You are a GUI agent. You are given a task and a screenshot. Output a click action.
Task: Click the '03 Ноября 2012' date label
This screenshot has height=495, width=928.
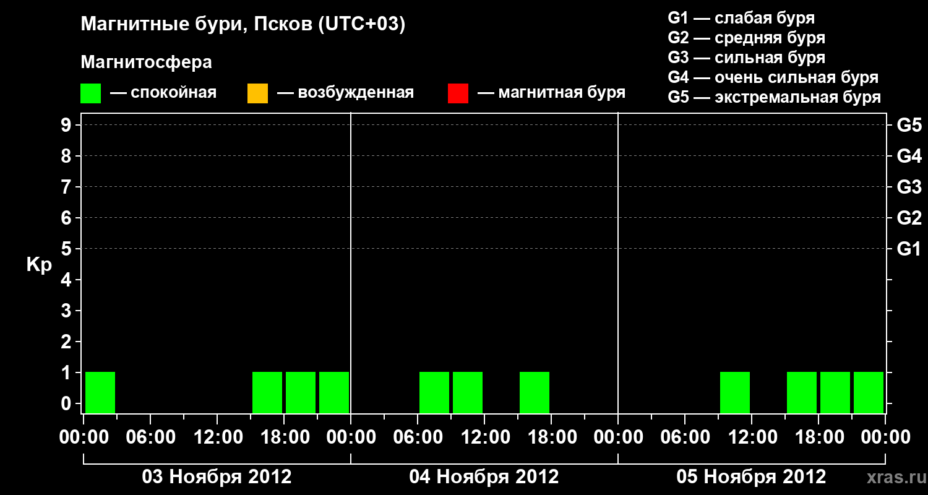tap(217, 476)
